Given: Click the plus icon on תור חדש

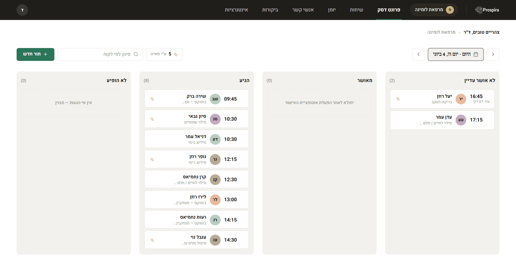Looking at the screenshot, I should [x=45, y=54].
